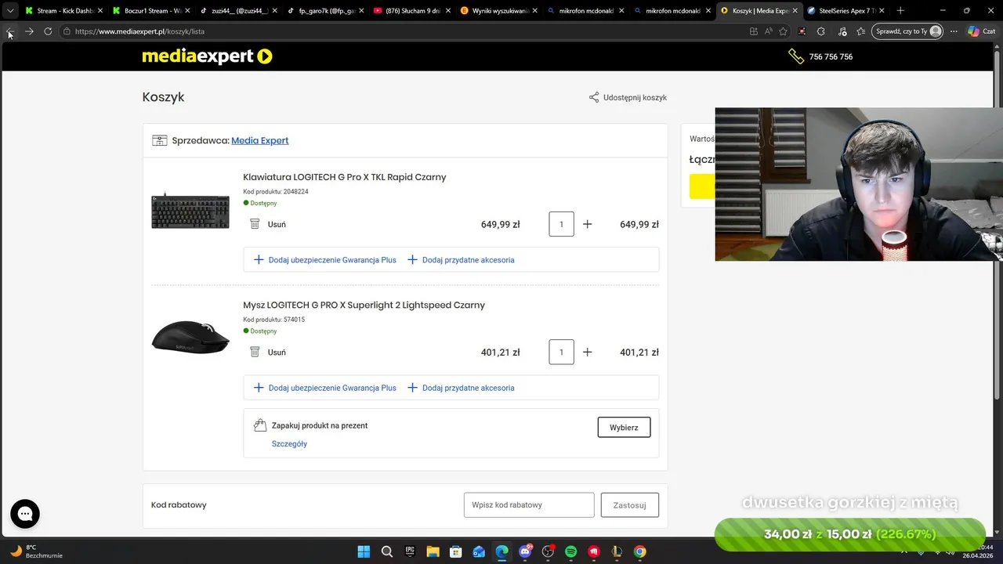Open Edge settings and more menu
This screenshot has width=1003, height=564.
pos(954,31)
